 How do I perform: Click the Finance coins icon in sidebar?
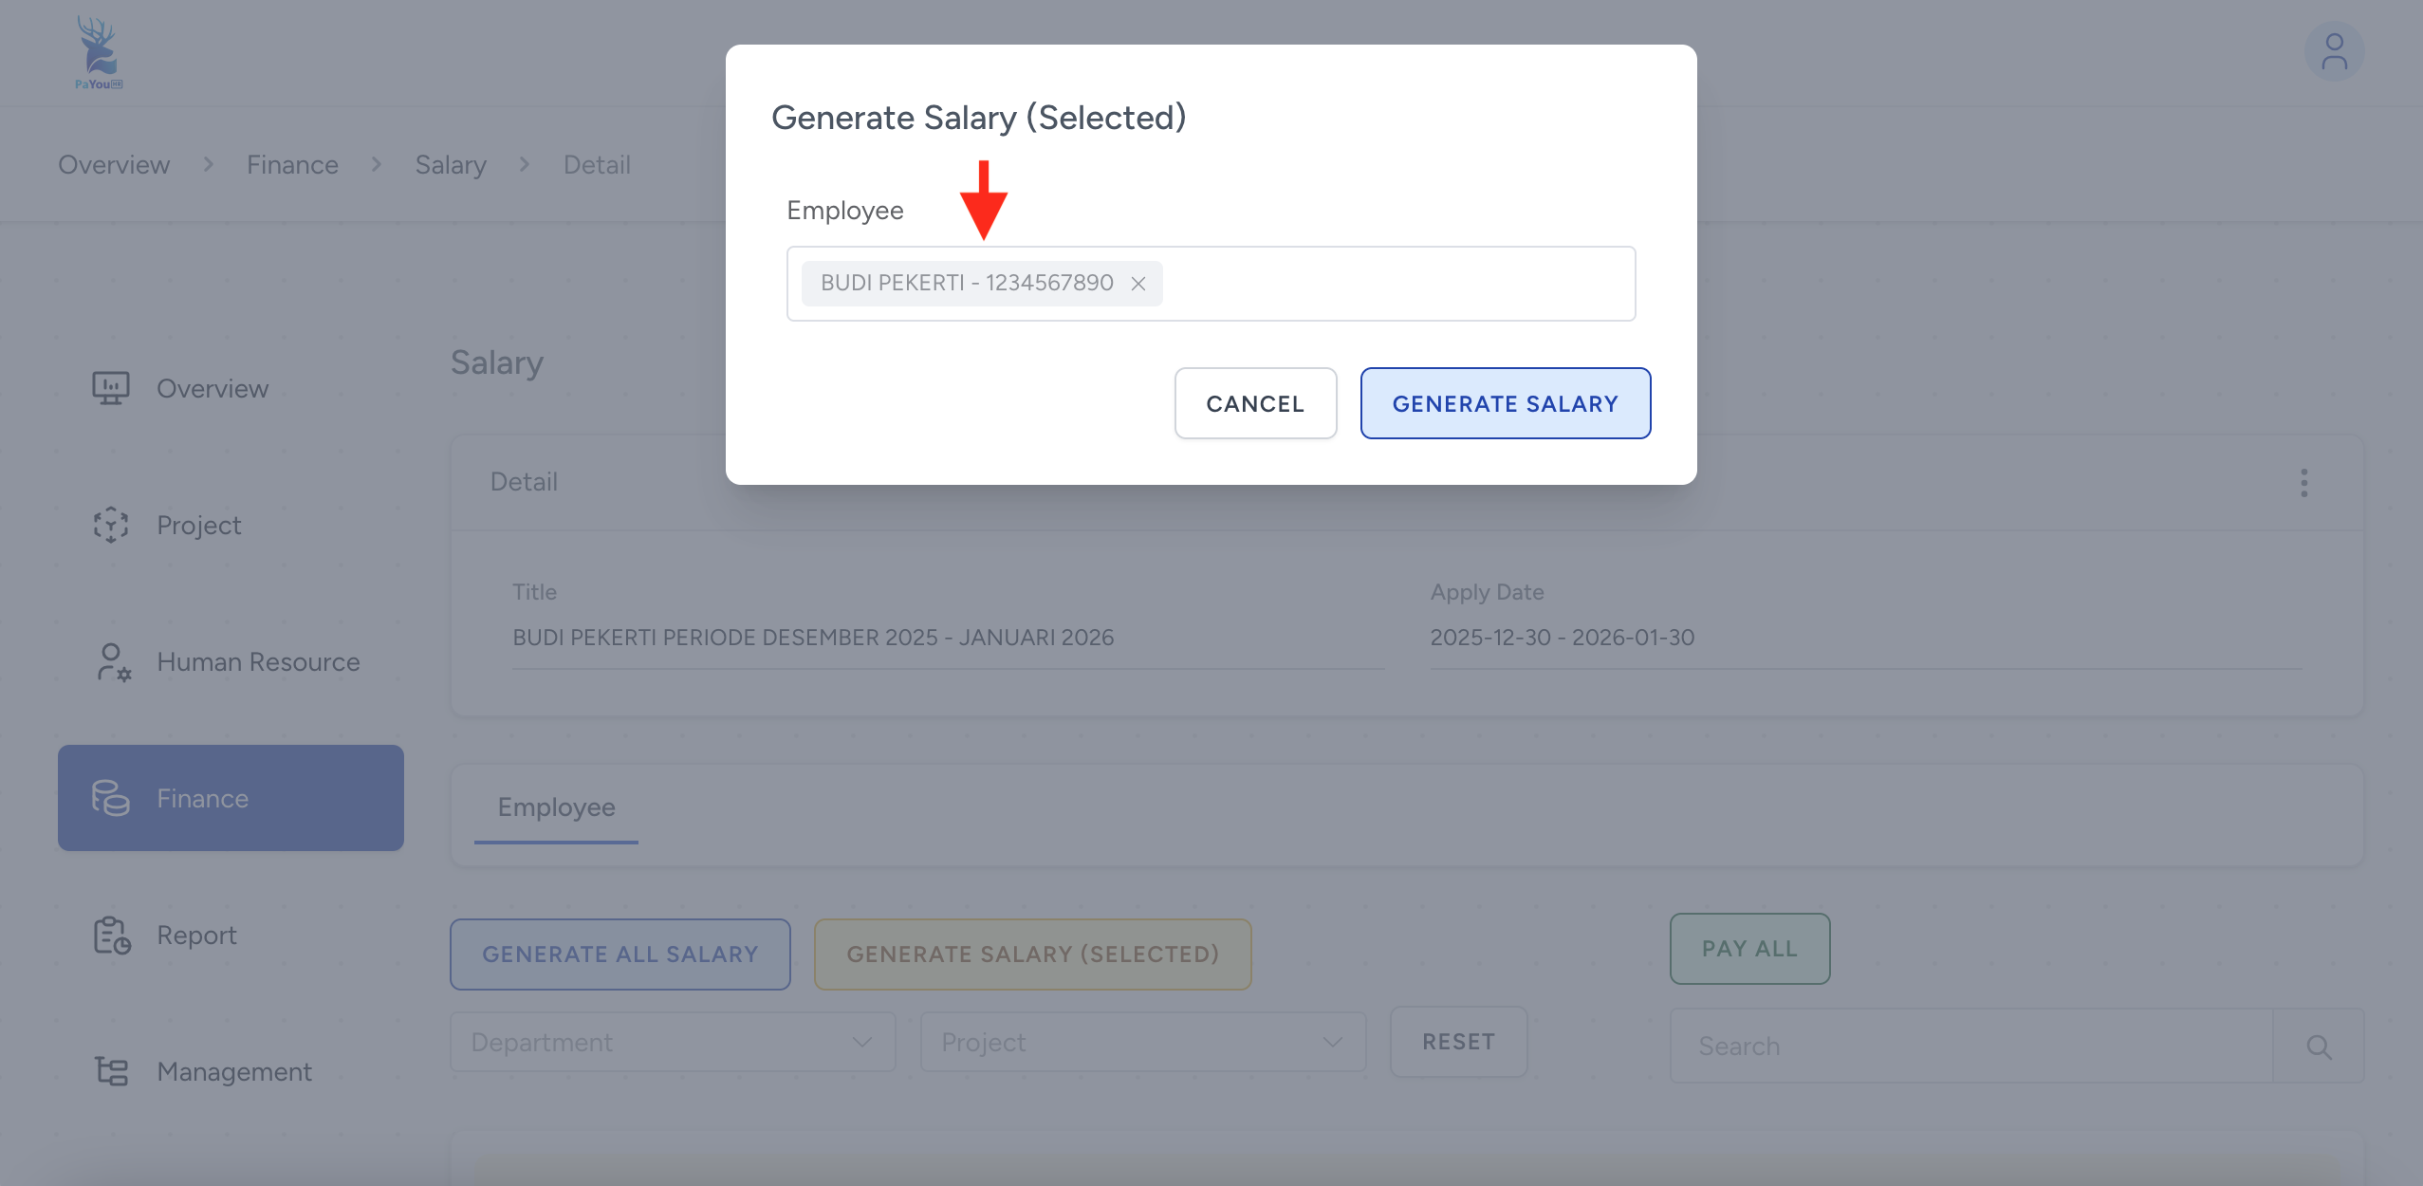[x=111, y=798]
